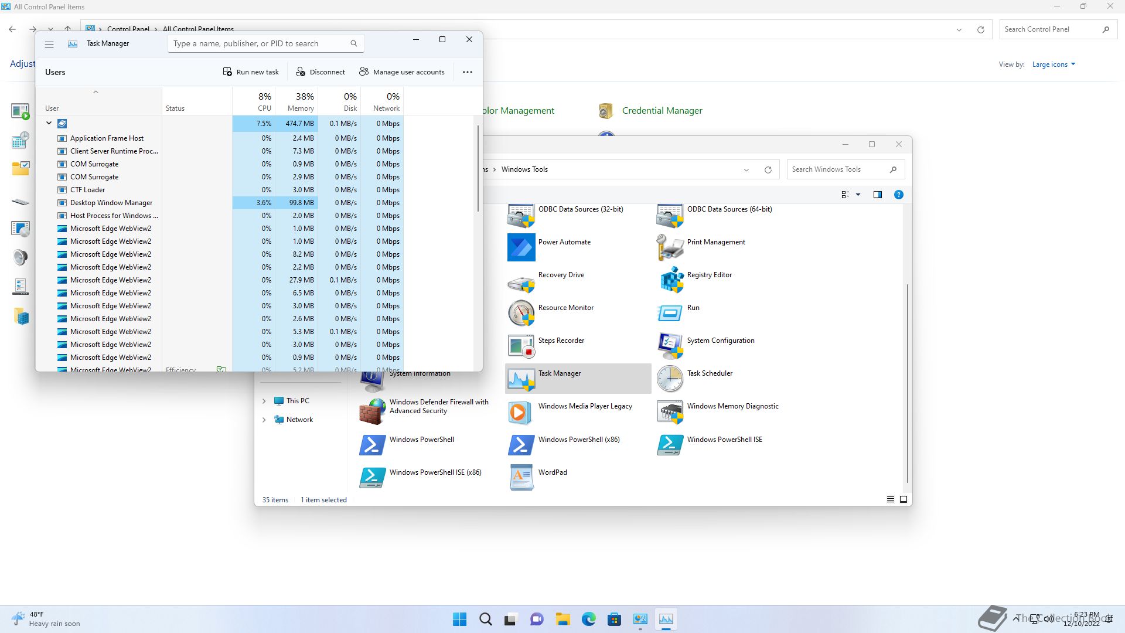Open Windows Start menu
The width and height of the screenshot is (1125, 633).
point(460,619)
